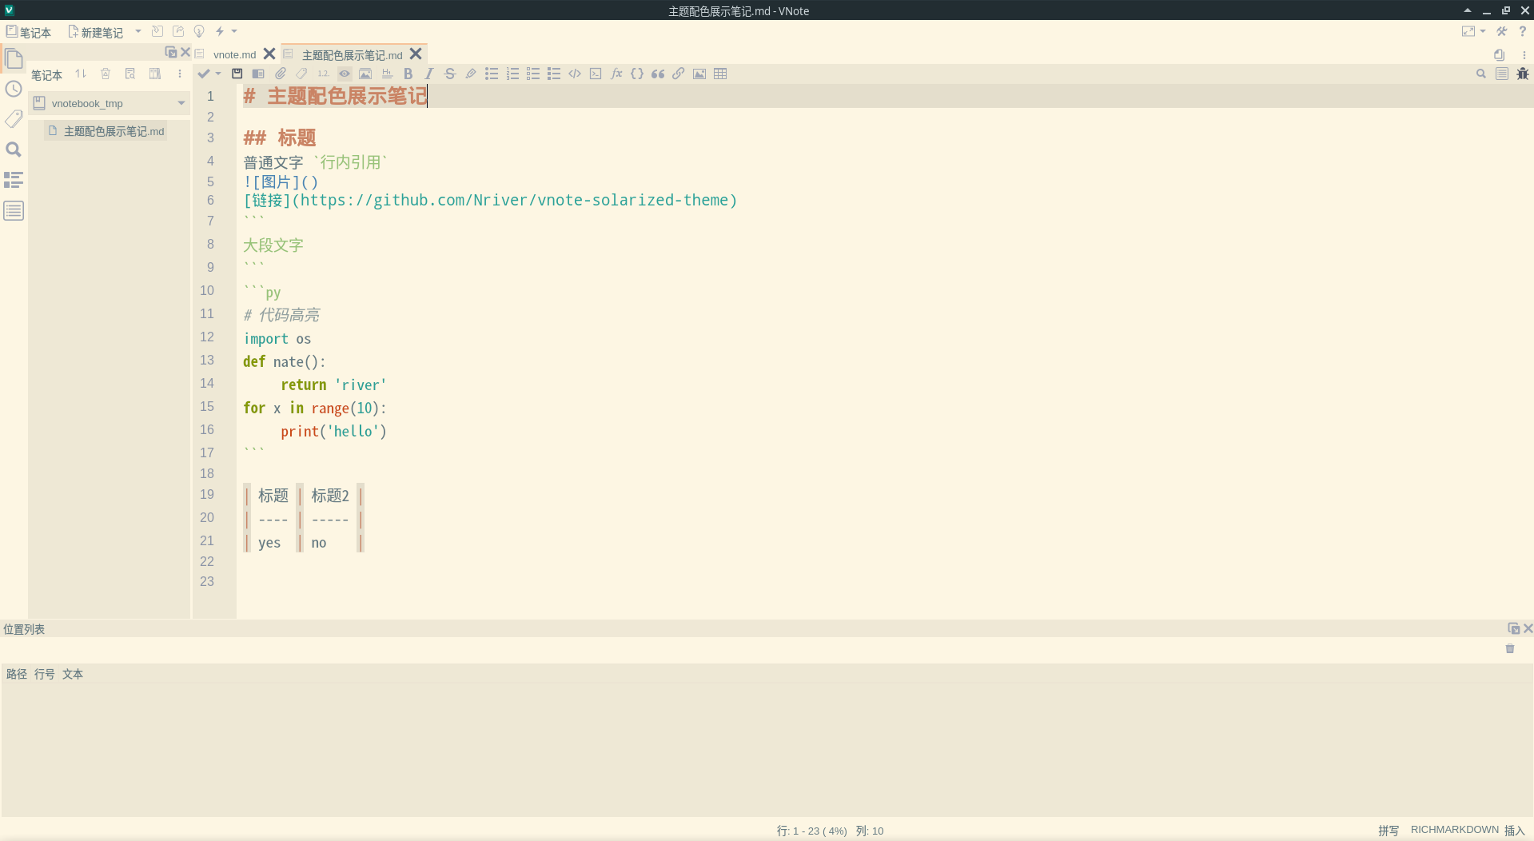Image resolution: width=1534 pixels, height=841 pixels.
Task: Open the notebook panel three-dot menu
Action: (180, 74)
